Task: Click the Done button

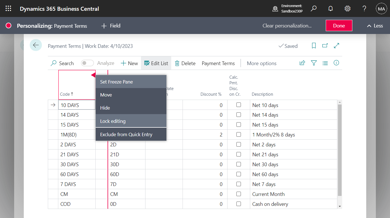Action: coord(339,25)
